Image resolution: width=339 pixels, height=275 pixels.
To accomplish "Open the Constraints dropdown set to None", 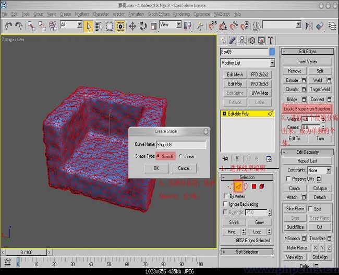I will coord(319,170).
